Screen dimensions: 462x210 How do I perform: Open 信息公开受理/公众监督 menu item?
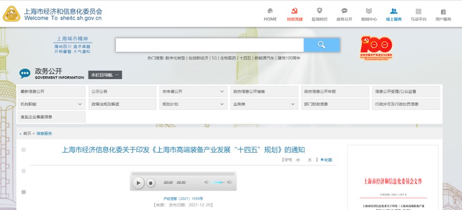pos(406,92)
